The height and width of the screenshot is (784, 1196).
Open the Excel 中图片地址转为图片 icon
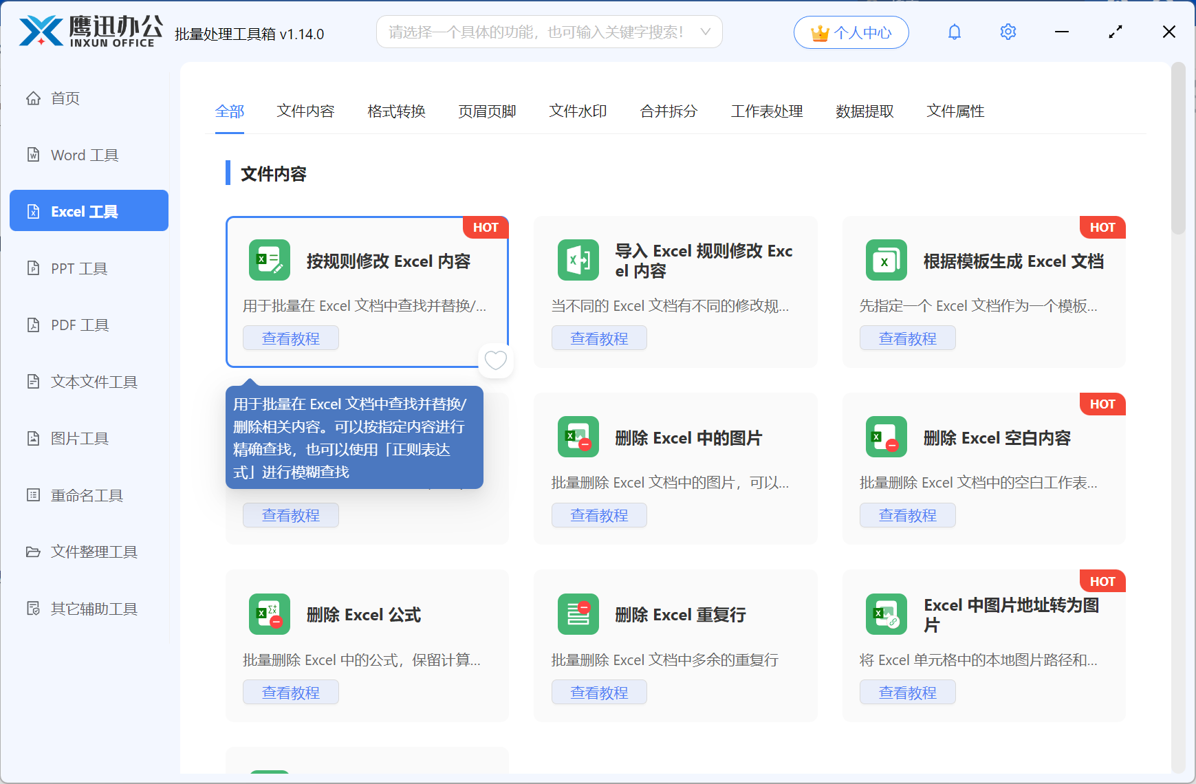tap(886, 614)
